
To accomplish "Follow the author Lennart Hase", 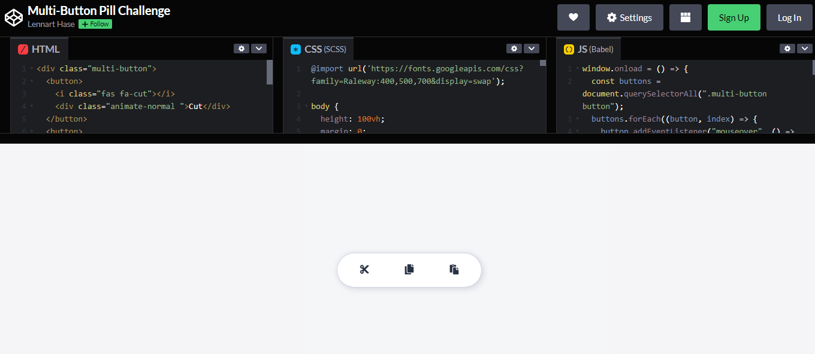I will click(94, 24).
